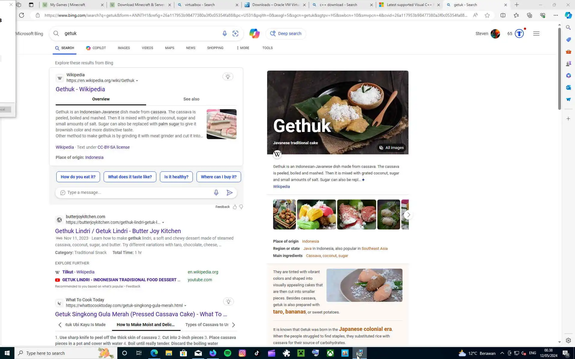Switch to the Images search tab
Image resolution: width=575 pixels, height=359 pixels.
(124, 48)
